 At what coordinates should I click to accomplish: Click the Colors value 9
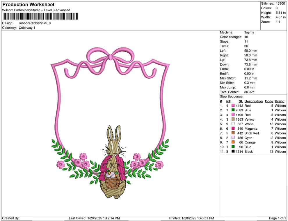coord(277,8)
